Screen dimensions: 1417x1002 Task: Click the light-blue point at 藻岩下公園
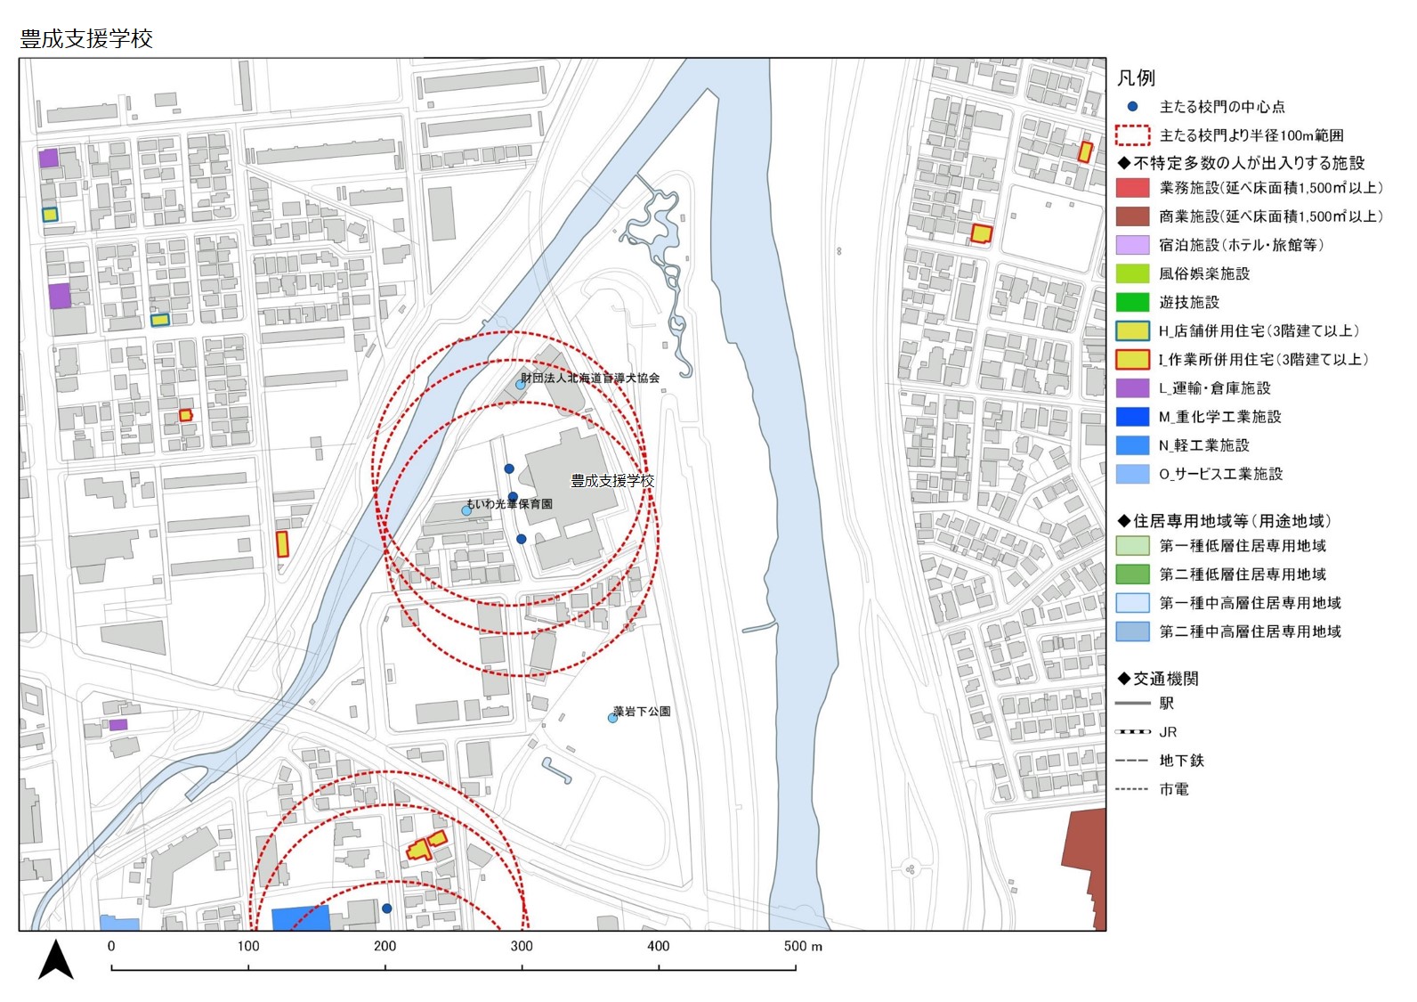click(x=612, y=718)
